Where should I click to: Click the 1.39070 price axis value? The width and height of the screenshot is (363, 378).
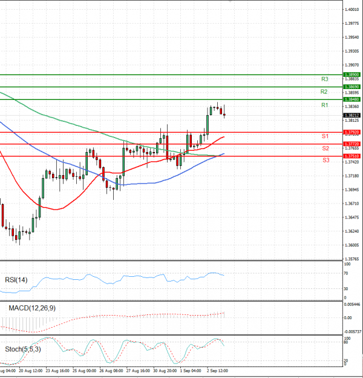coord(352,65)
